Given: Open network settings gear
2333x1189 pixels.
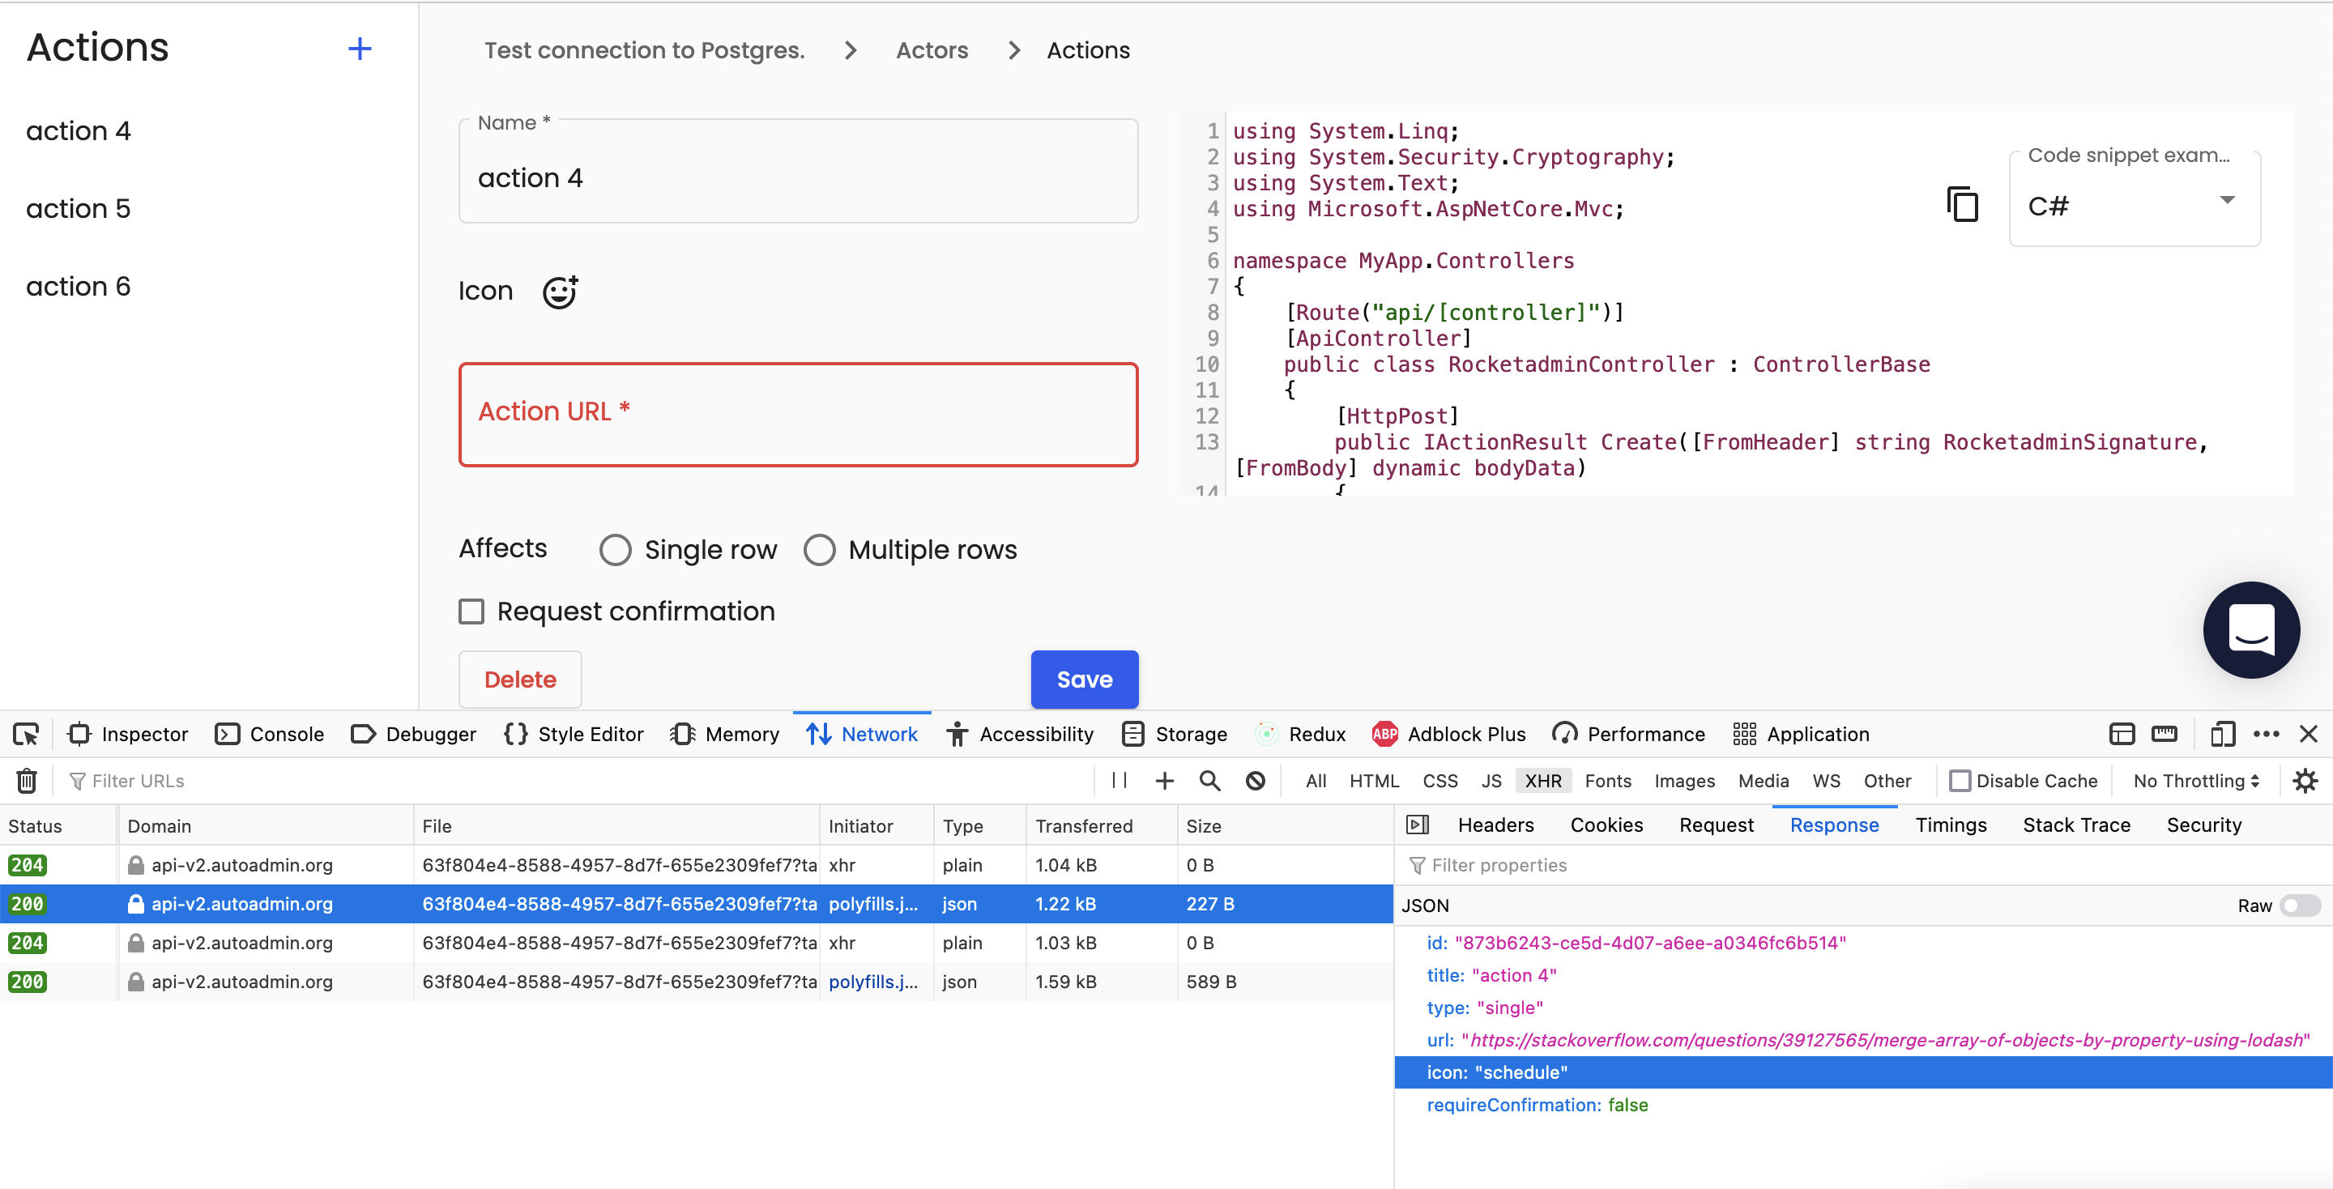Looking at the screenshot, I should pos(2305,781).
